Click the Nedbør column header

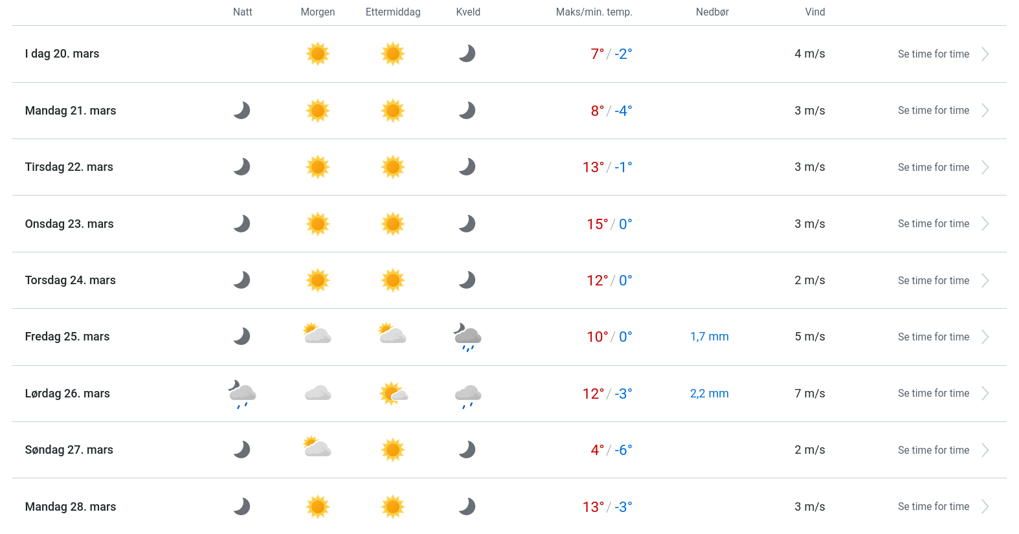[x=712, y=12]
